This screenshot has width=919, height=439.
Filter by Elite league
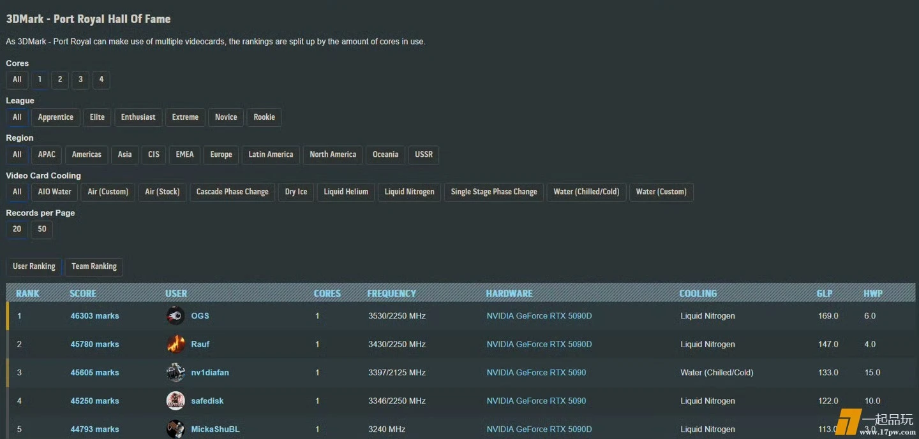coord(97,117)
